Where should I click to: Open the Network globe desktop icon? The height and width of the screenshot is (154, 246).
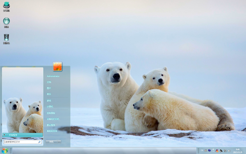[x=7, y=23]
